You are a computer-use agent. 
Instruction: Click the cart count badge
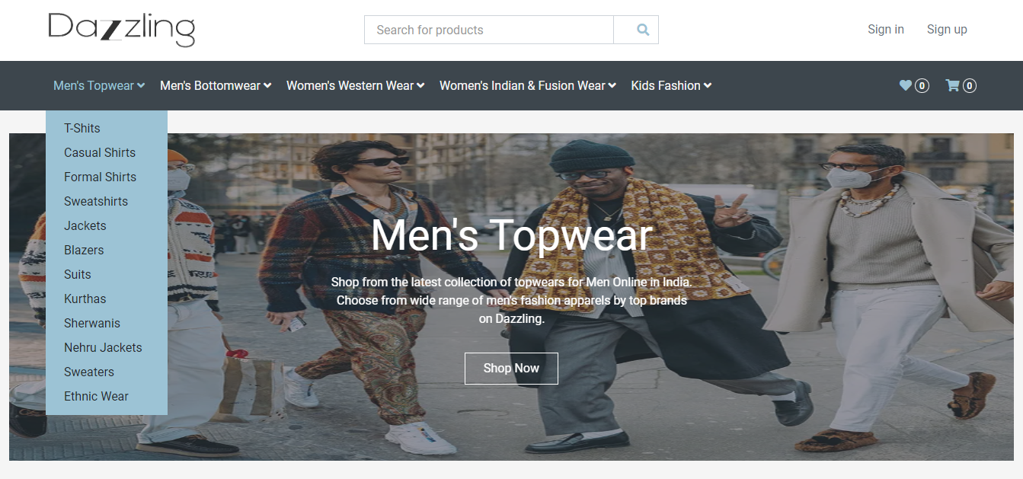click(x=969, y=86)
